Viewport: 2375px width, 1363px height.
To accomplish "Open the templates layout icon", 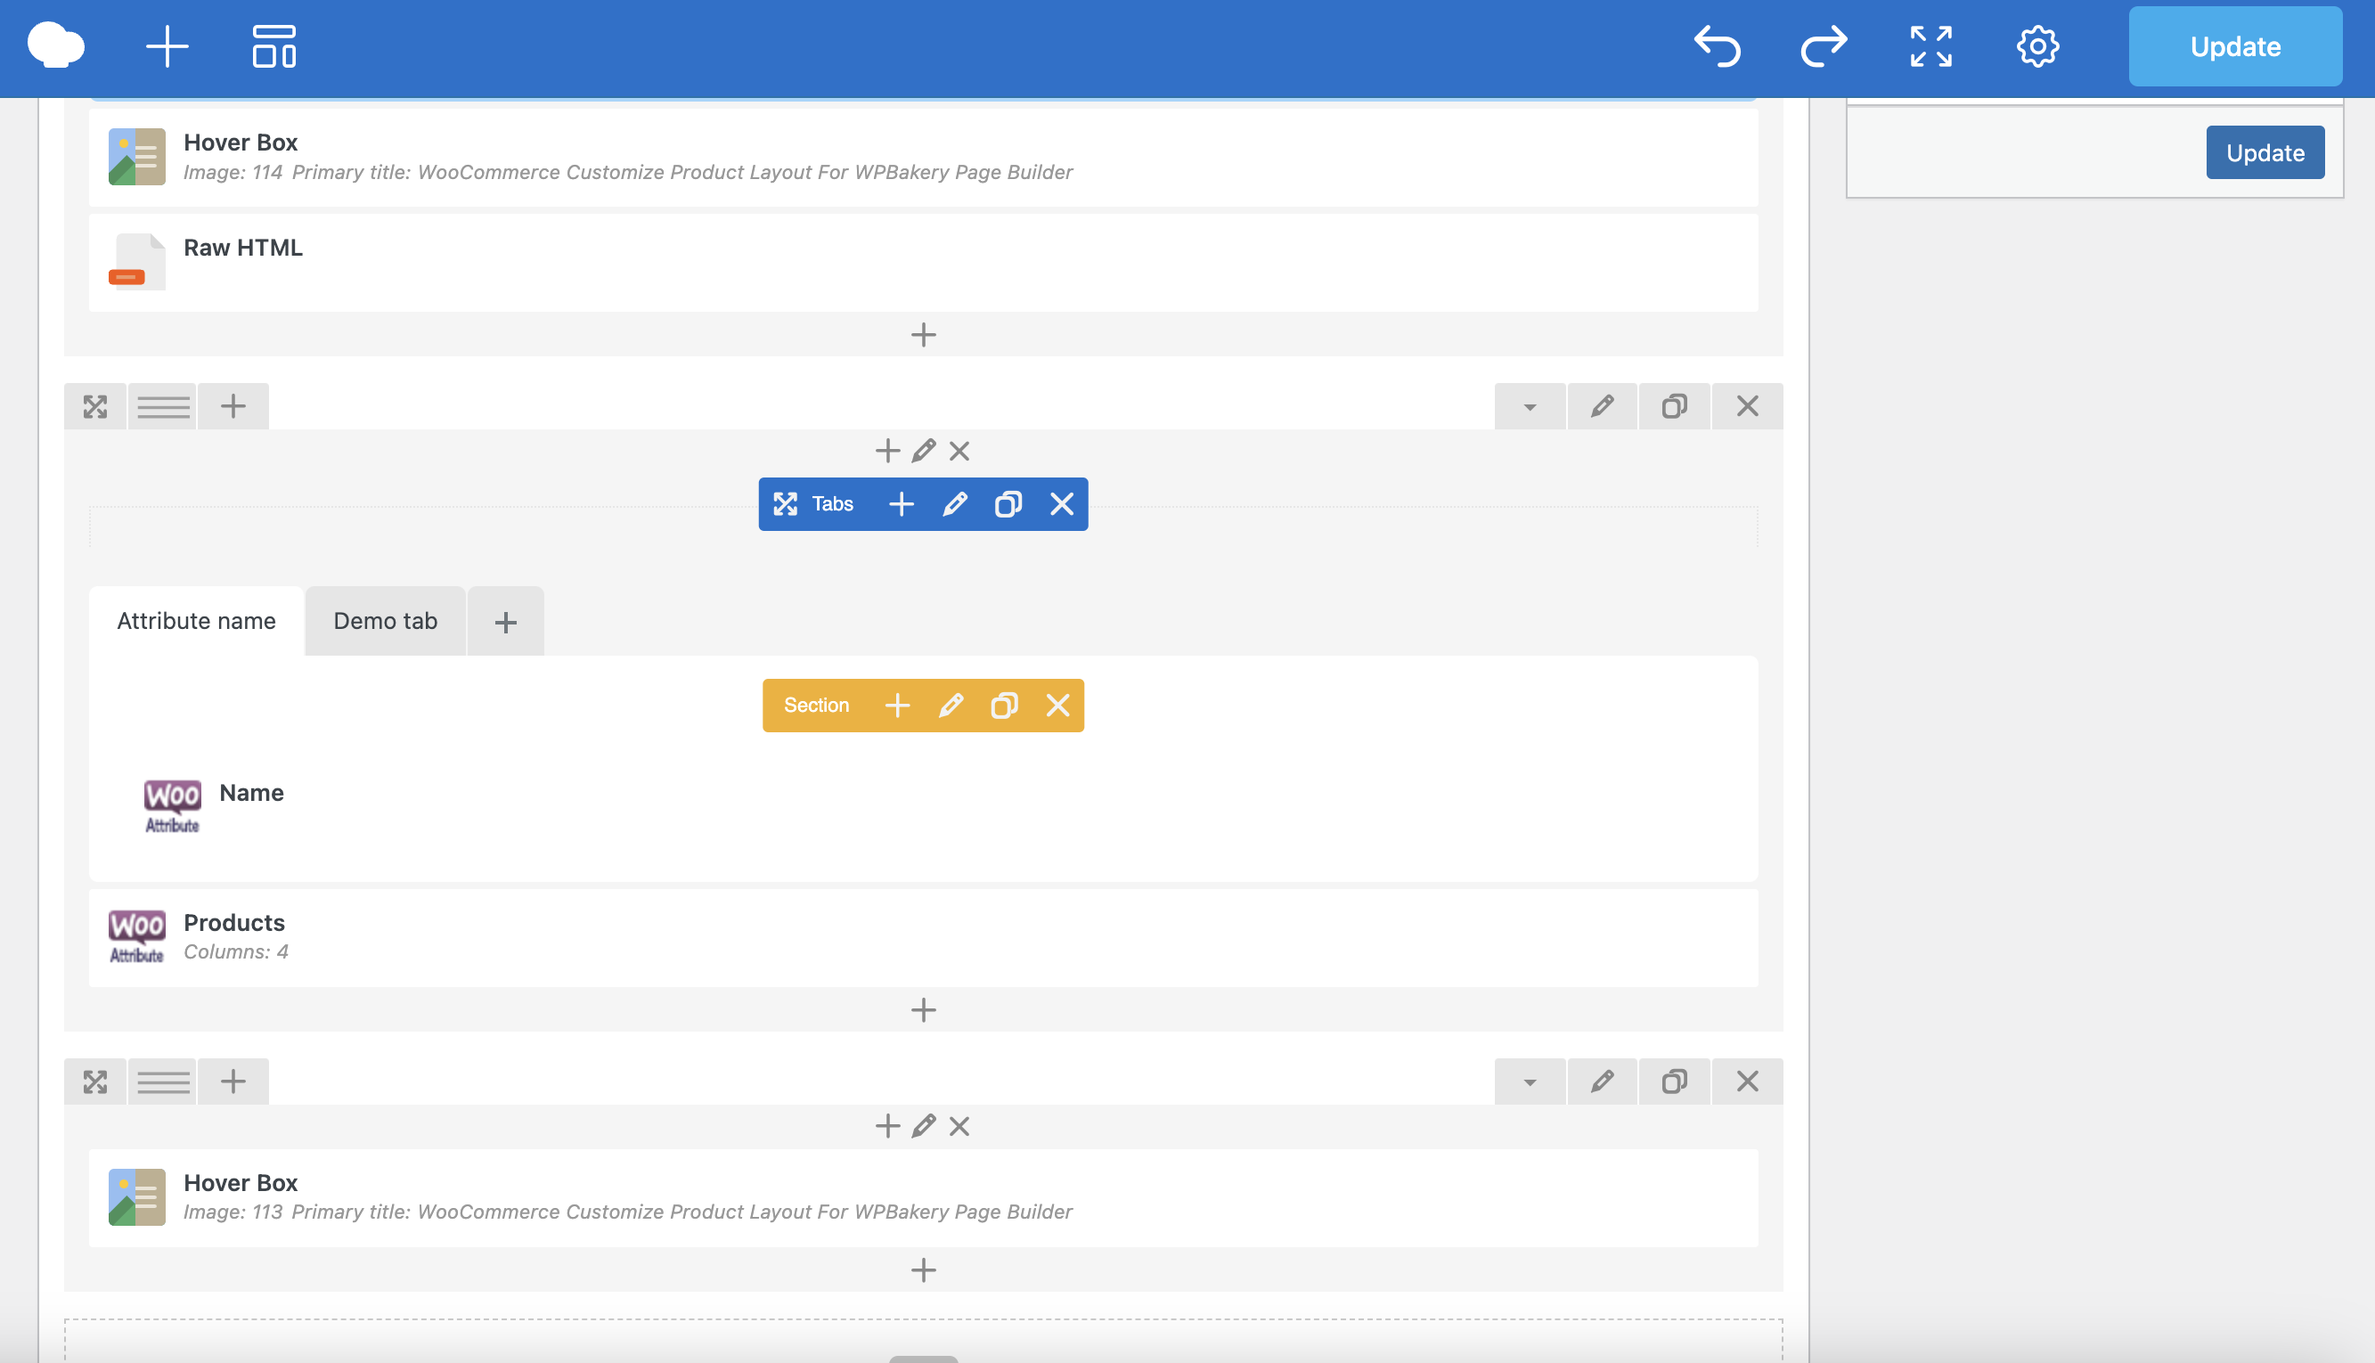I will [x=273, y=47].
